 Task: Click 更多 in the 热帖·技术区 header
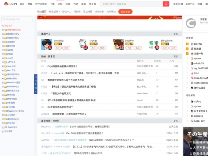[x=176, y=57]
